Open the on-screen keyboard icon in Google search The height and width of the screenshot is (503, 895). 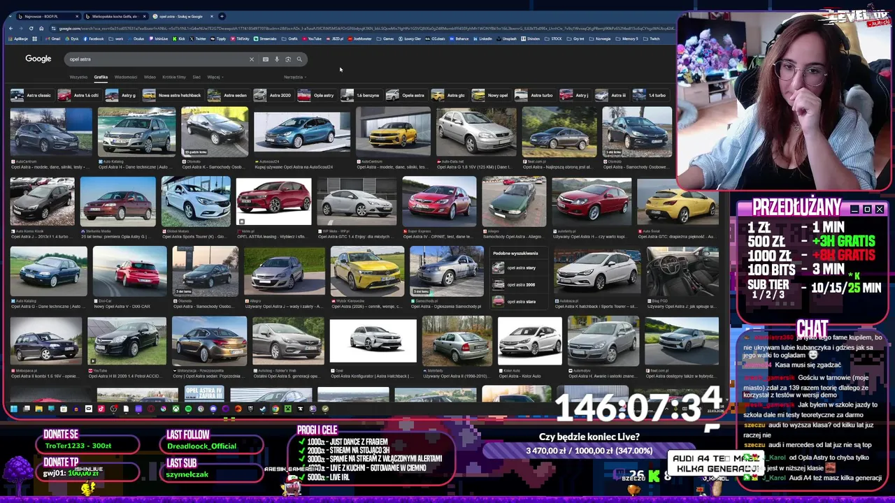tap(266, 59)
